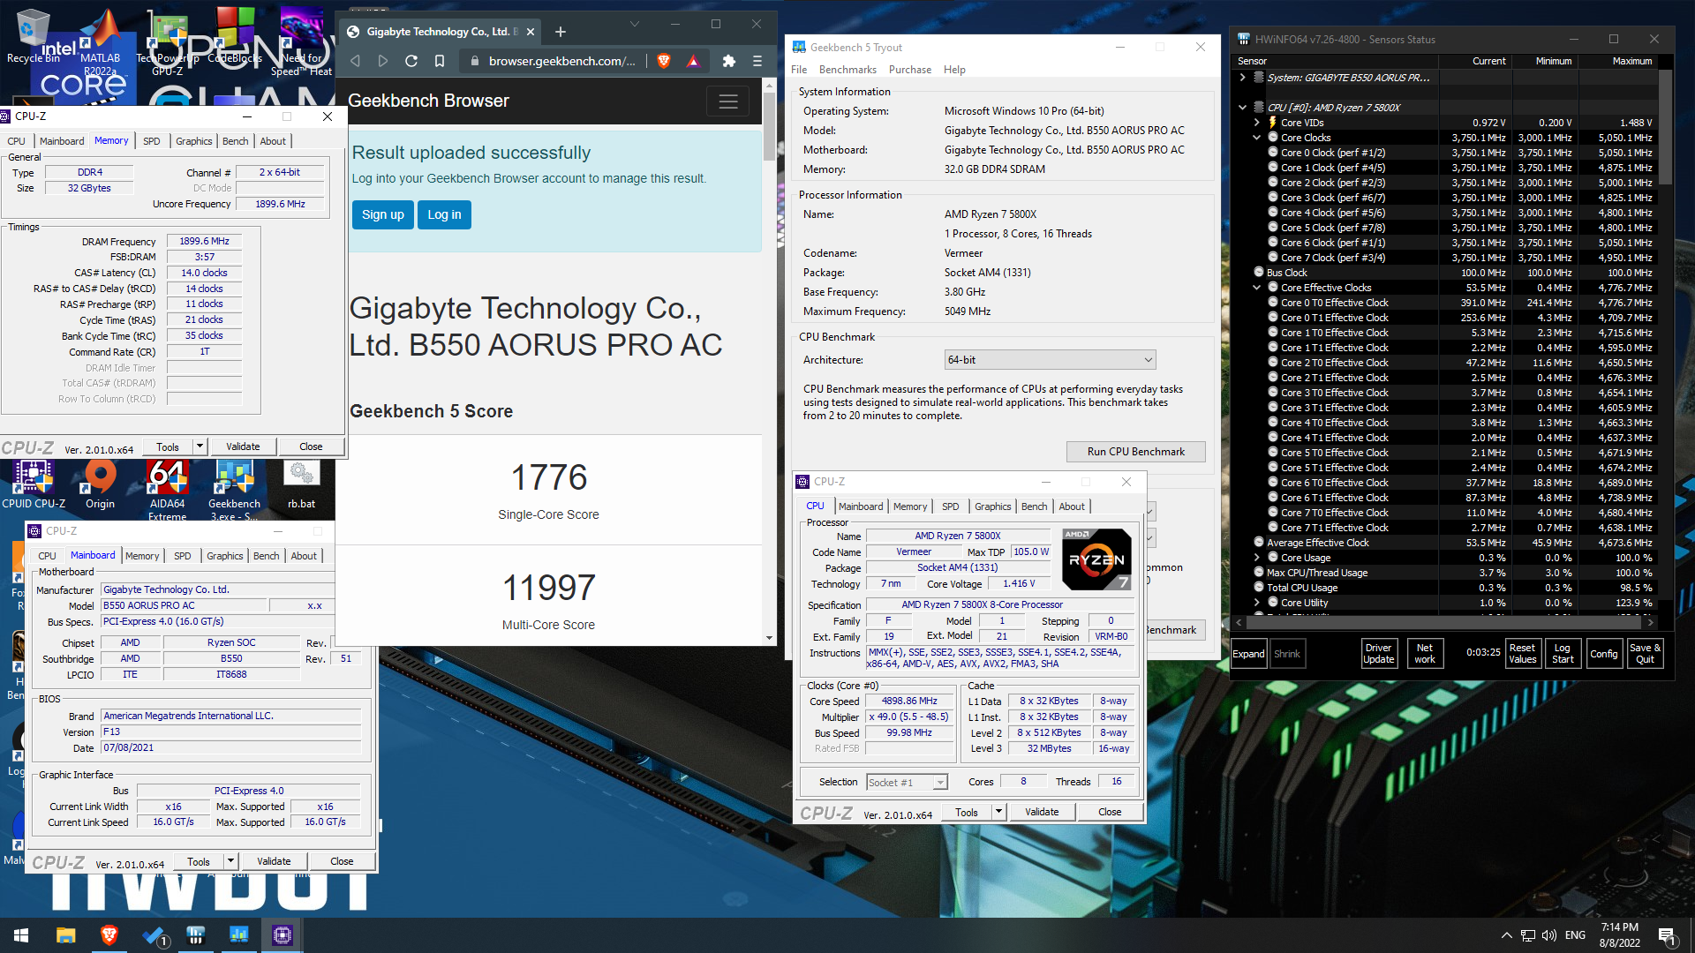
Task: Open CodeBlocks desktop shortcut
Action: pos(235,37)
